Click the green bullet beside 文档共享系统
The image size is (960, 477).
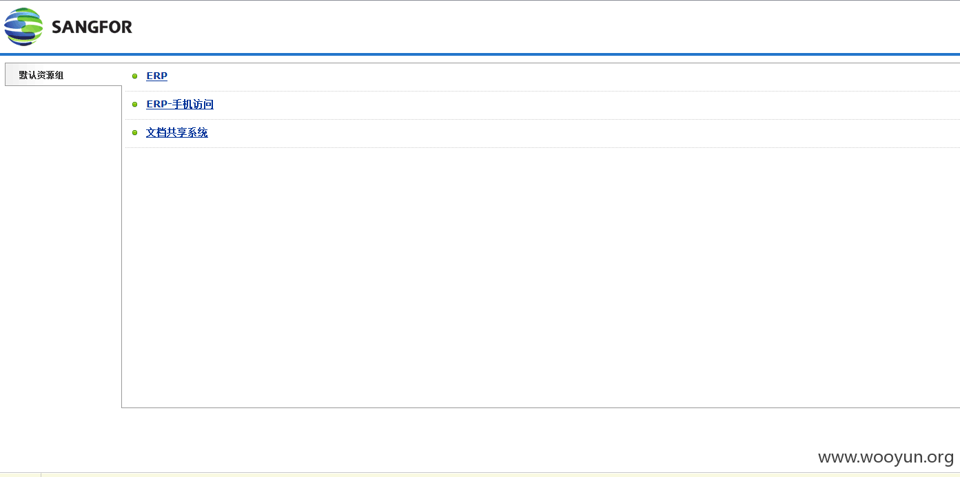click(x=135, y=133)
